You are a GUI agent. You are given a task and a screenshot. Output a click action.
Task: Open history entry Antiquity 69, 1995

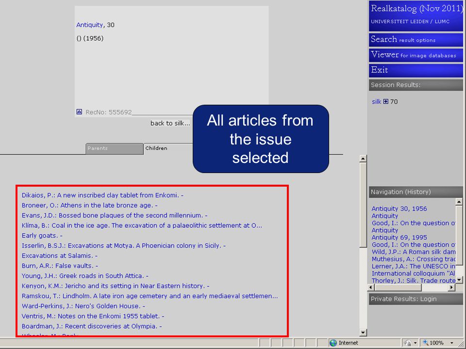tap(399, 238)
